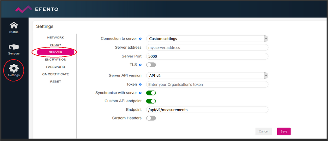Select the ENCRYPTION settings tab
328x141 pixels.
click(55, 60)
